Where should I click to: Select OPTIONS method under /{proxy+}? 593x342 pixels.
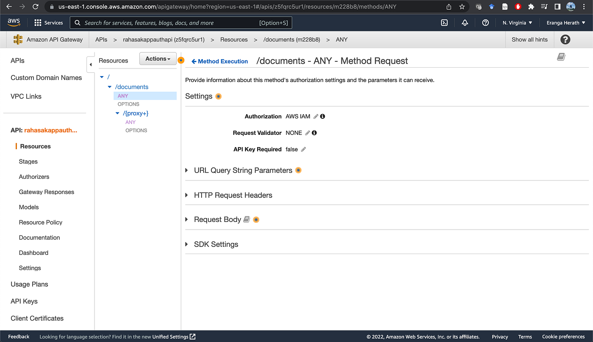point(136,130)
